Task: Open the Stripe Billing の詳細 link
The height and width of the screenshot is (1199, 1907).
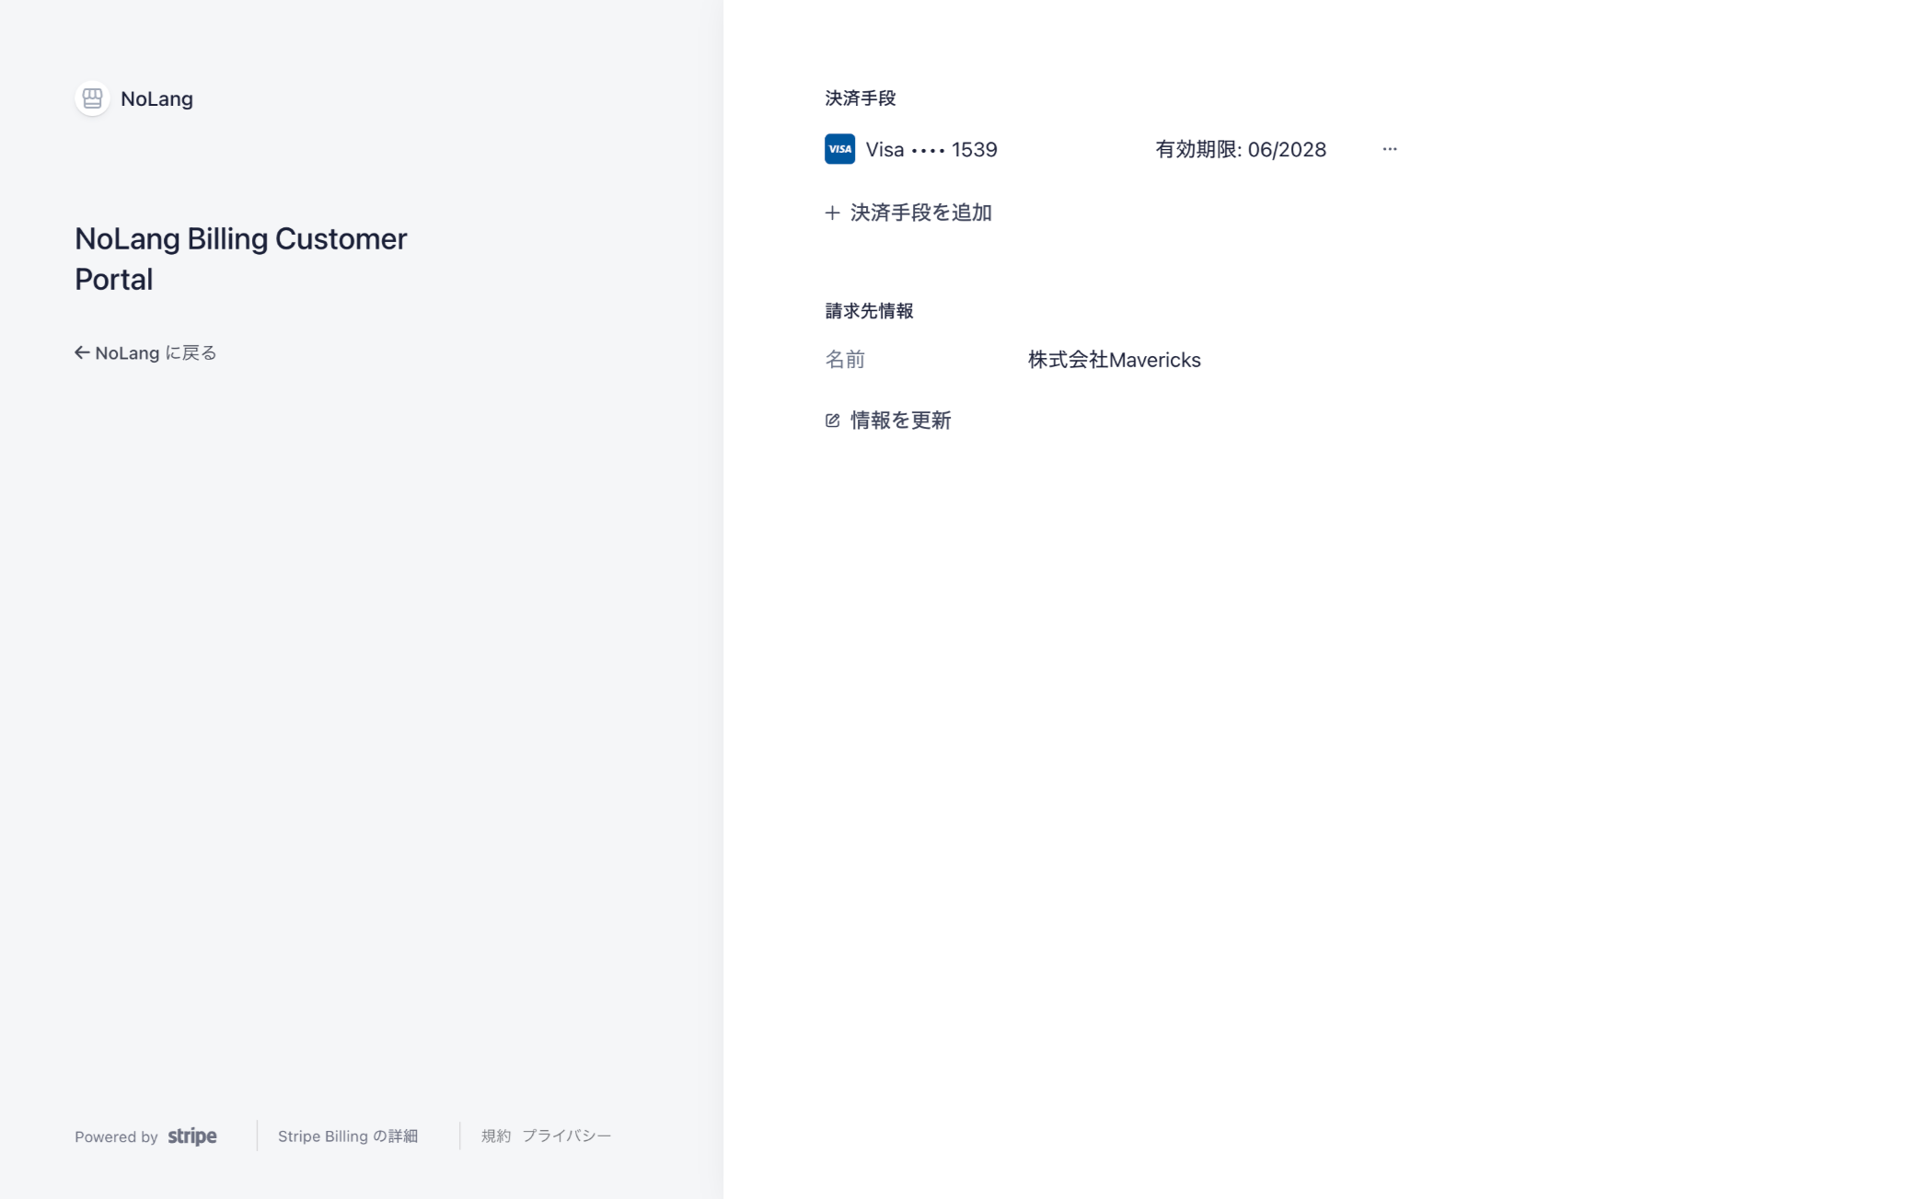Action: point(348,1136)
